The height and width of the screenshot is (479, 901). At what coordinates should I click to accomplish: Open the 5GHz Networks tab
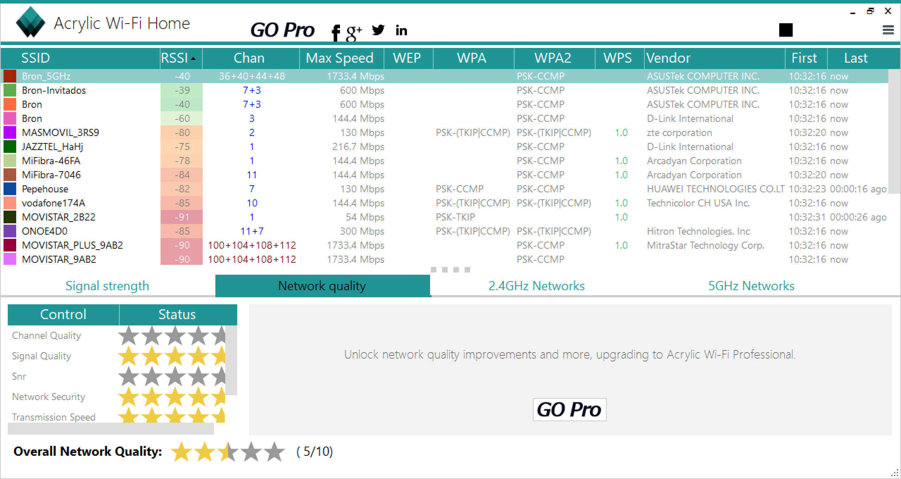[751, 286]
